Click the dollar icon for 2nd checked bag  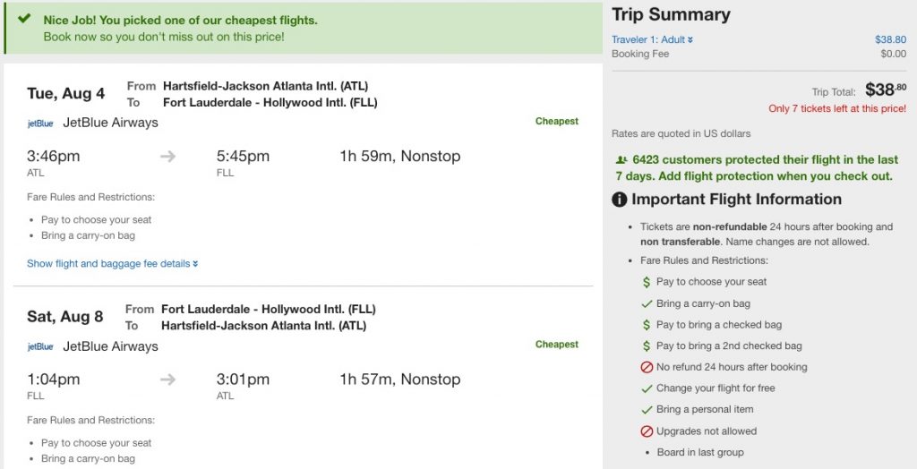647,345
